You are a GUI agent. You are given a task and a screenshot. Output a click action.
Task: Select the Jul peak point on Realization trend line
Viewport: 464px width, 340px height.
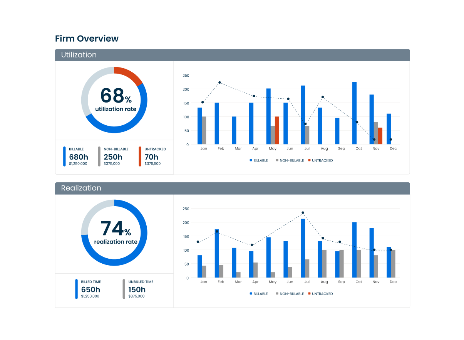pos(303,213)
